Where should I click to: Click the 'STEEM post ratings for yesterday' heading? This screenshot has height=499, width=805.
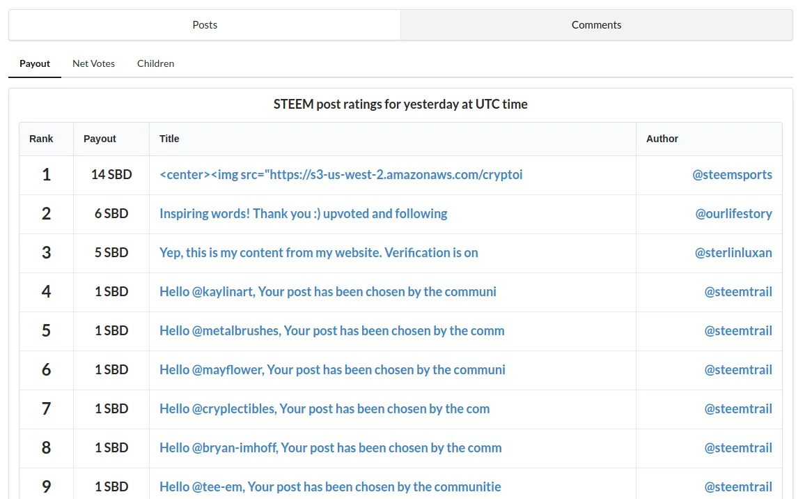tap(400, 105)
